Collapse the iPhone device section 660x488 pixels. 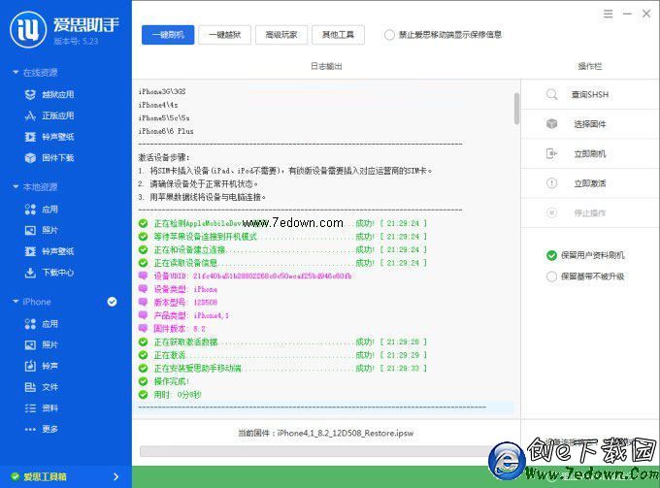(16, 301)
